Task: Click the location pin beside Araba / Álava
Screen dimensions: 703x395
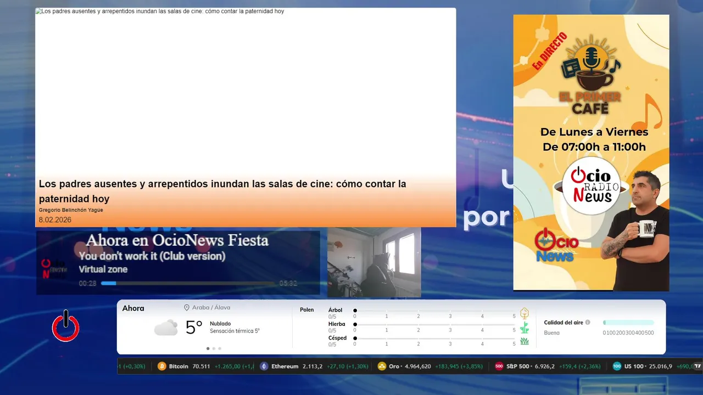Action: (x=187, y=308)
